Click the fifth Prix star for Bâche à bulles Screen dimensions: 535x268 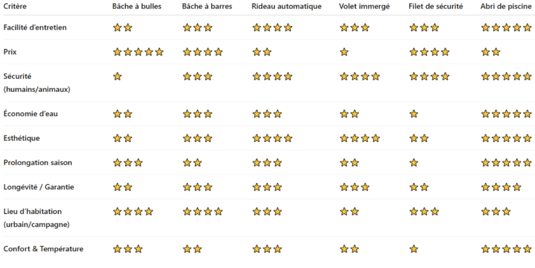(159, 52)
